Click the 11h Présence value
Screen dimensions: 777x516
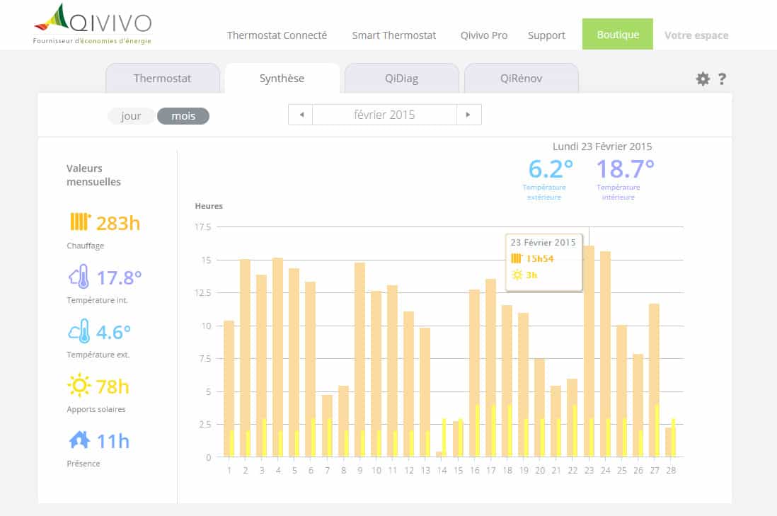click(x=113, y=441)
